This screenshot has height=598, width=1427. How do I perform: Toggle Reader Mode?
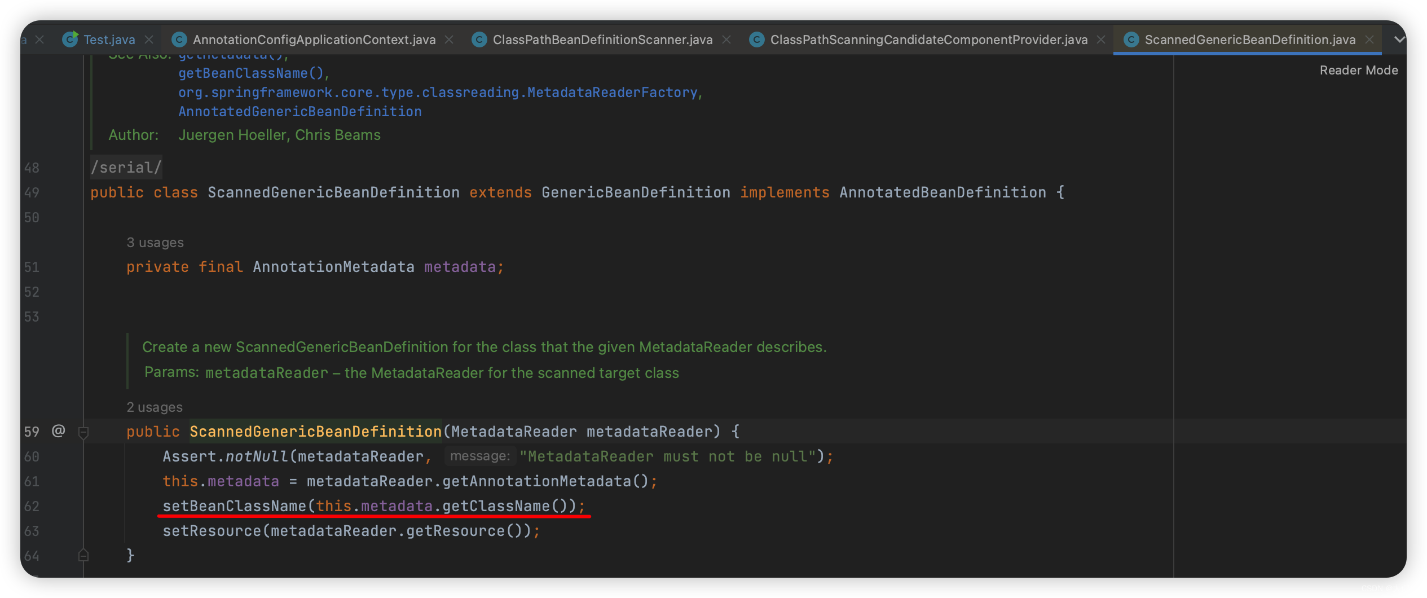tap(1358, 71)
